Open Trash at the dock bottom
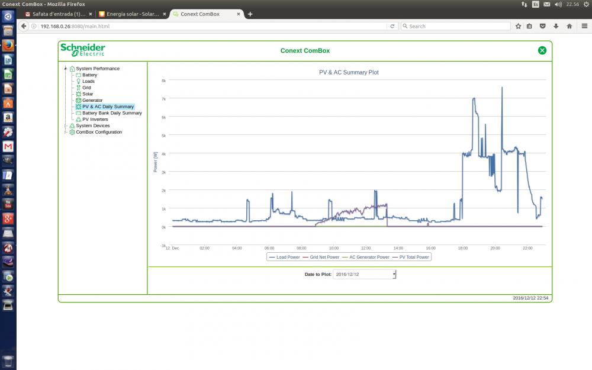 pyautogui.click(x=8, y=361)
